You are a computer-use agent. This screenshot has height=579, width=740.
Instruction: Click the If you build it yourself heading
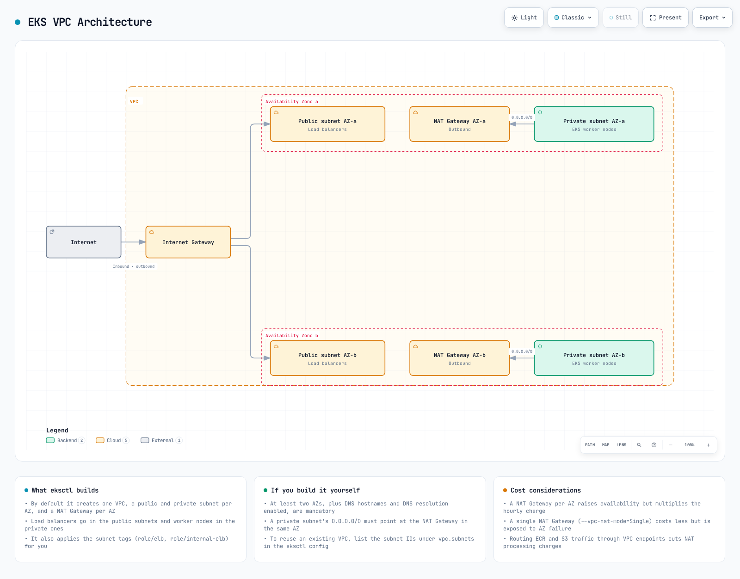pyautogui.click(x=315, y=490)
